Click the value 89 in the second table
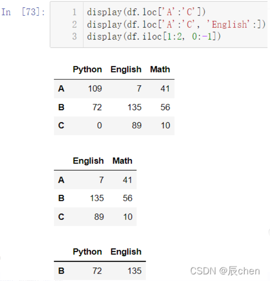 tap(99, 217)
